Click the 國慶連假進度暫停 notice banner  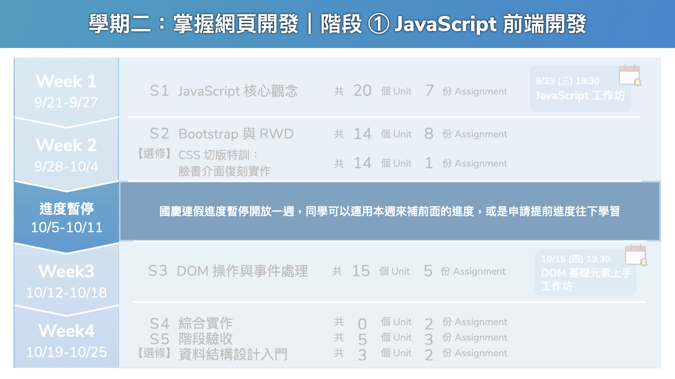click(390, 211)
